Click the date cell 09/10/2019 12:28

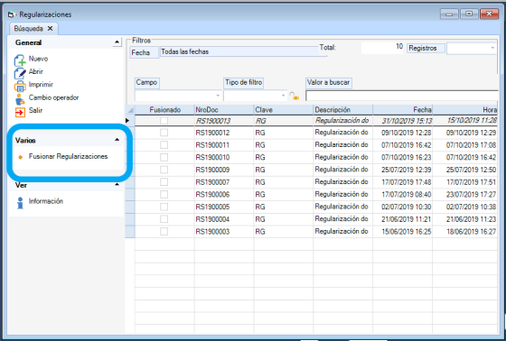[402, 133]
